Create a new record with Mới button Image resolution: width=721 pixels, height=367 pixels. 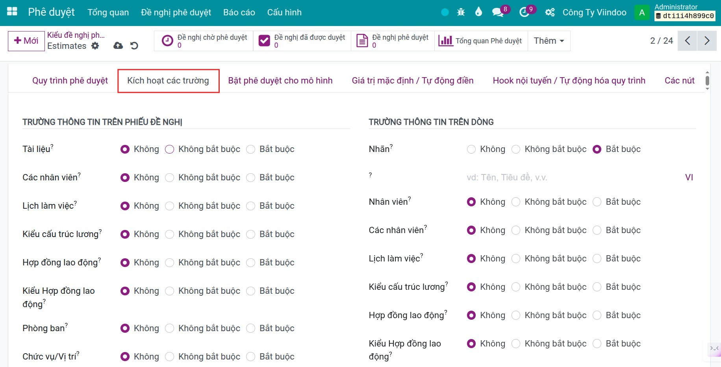pos(26,41)
